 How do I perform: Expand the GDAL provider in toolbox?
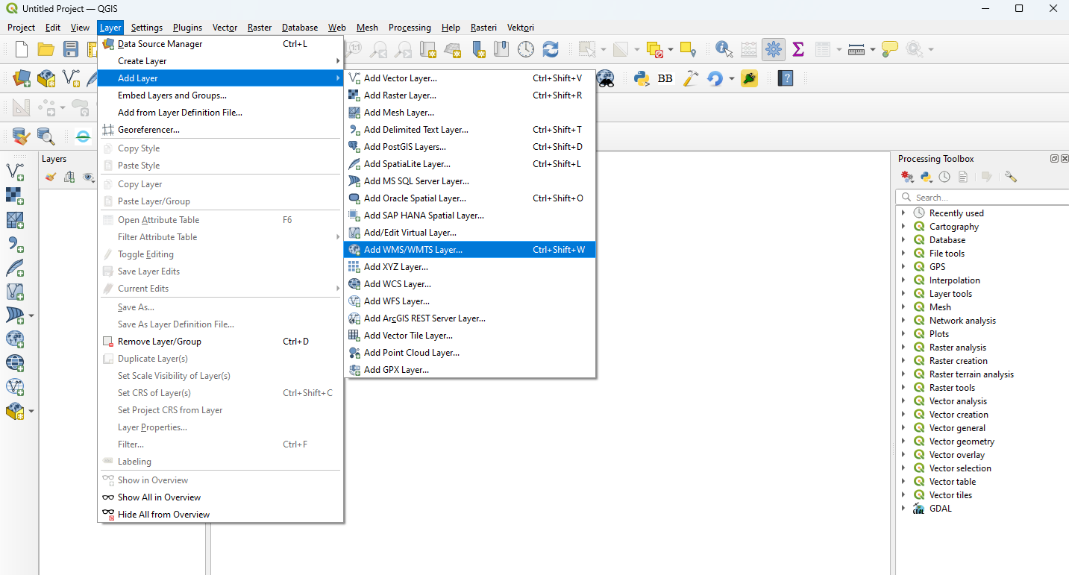903,509
